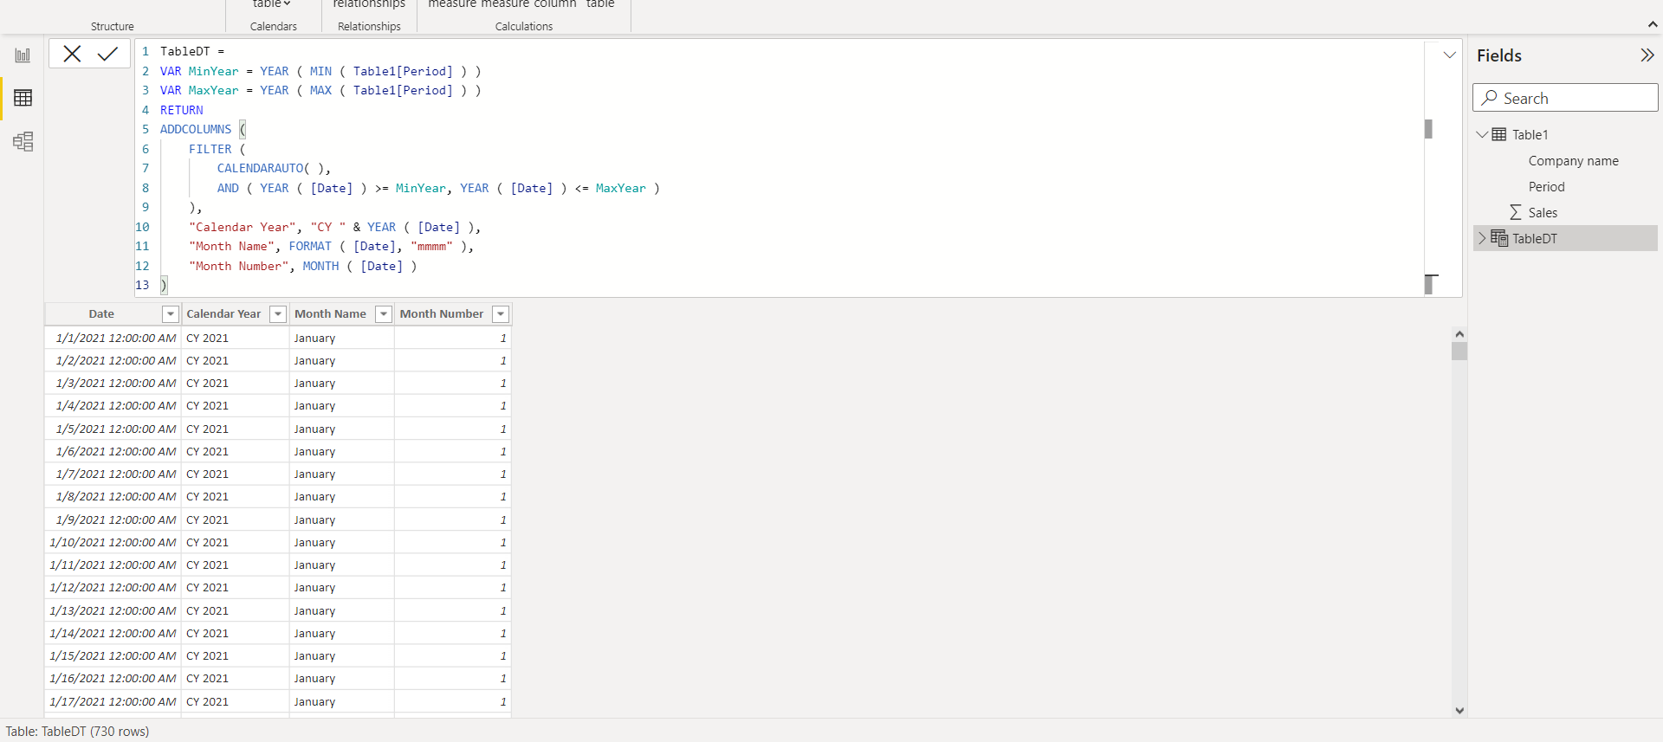This screenshot has width=1663, height=742.
Task: Collapse the Fields pane with the double arrows
Action: pyautogui.click(x=1647, y=55)
